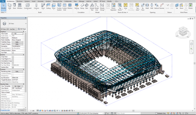
Task: Open the File tab
Action: [3, 1]
